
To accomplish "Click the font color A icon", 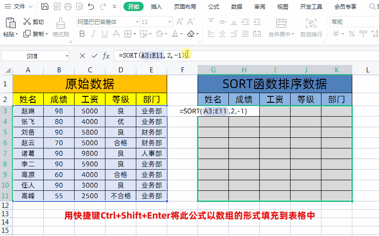I will click(x=175, y=34).
